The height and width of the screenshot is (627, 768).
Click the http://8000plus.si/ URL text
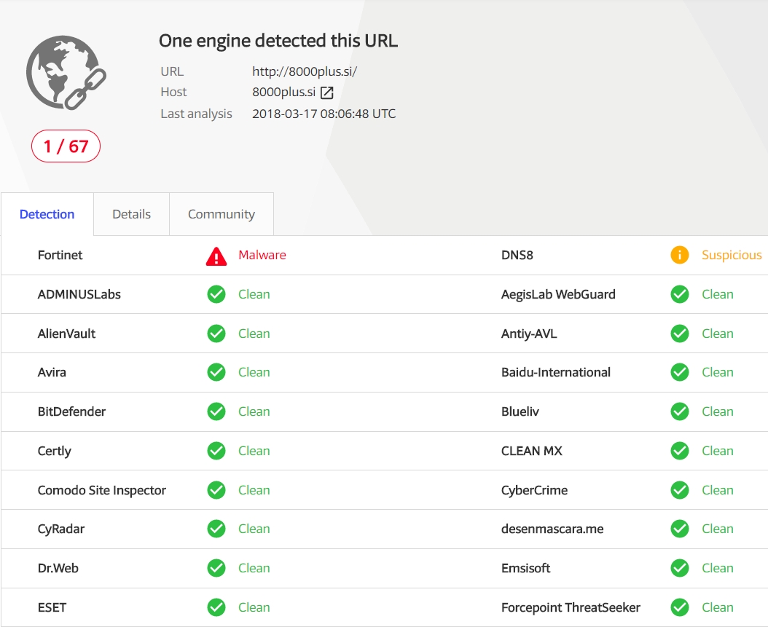point(305,71)
